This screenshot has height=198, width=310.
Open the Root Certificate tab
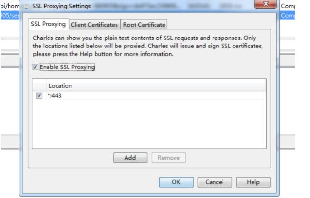(x=144, y=25)
